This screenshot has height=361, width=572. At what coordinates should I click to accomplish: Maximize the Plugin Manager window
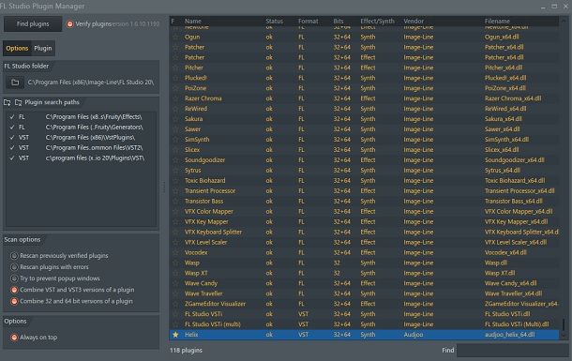point(554,7)
